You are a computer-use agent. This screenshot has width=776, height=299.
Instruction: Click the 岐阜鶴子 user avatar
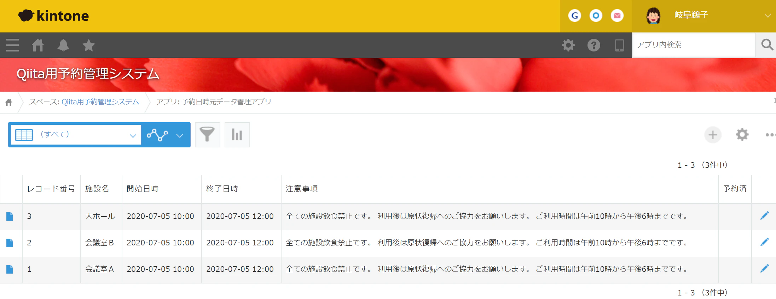(653, 16)
